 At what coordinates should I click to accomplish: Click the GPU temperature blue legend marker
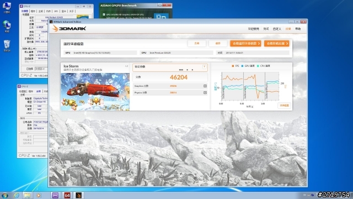(x=242, y=66)
